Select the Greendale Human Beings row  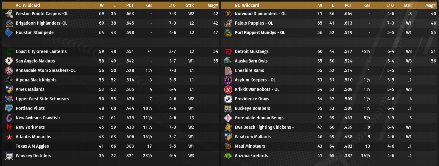(x=329, y=118)
